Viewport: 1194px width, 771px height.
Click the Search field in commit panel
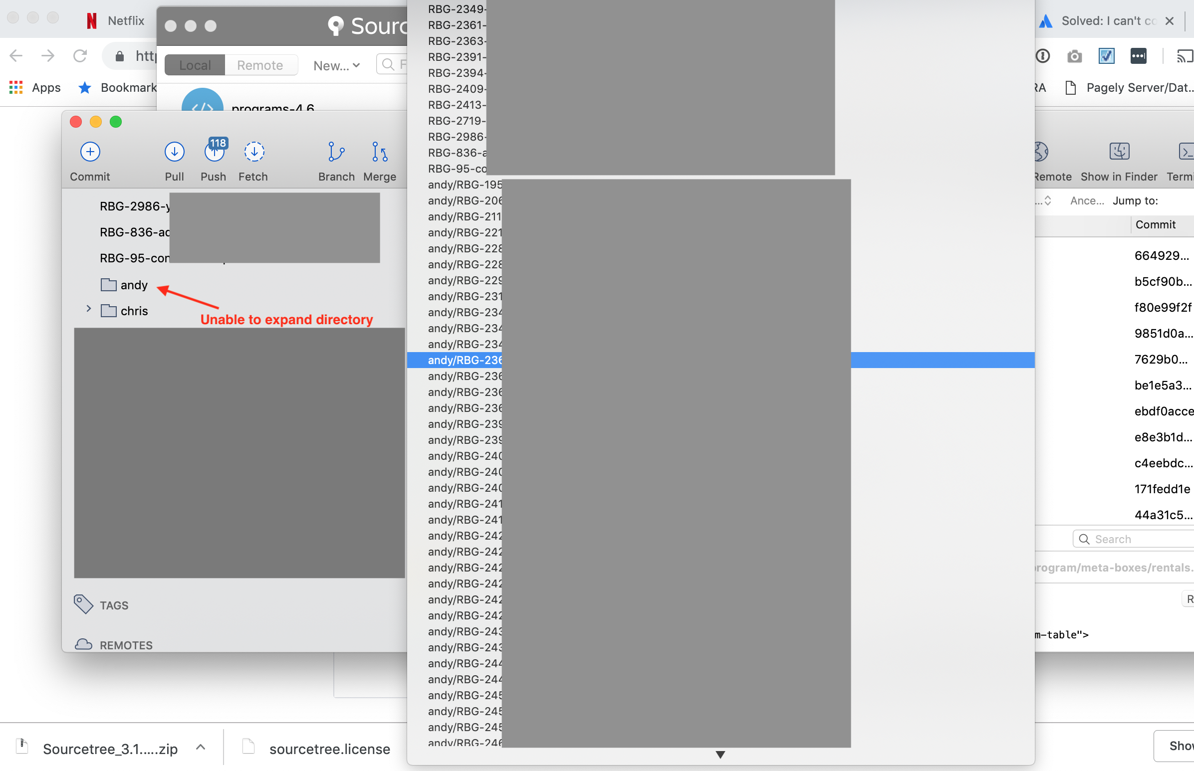1134,539
